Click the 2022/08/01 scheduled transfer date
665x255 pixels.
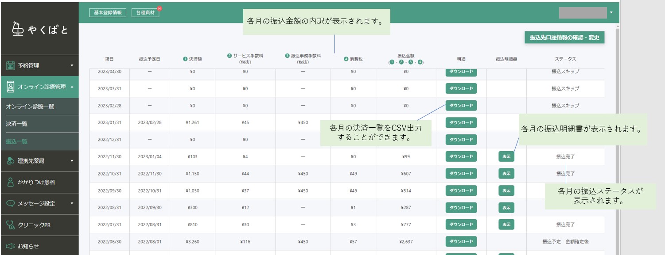pos(150,242)
